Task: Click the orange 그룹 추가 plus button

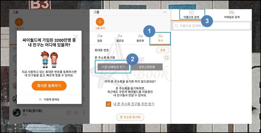Action: coord(100,22)
